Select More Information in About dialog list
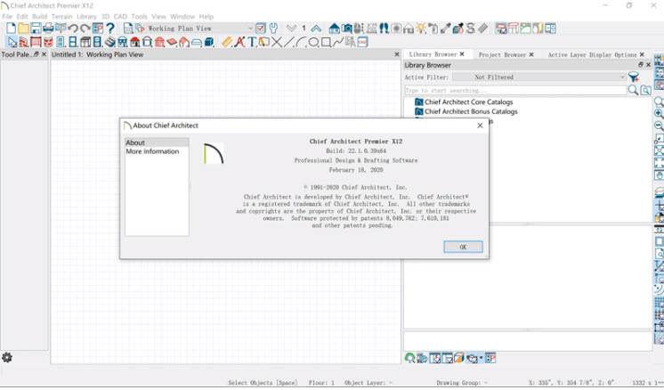Screen dimensions: 664x390 pyautogui.click(x=152, y=151)
